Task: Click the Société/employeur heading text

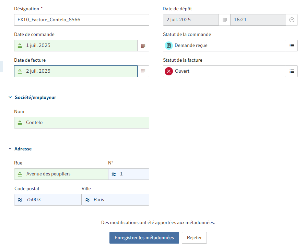Action: coord(35,97)
